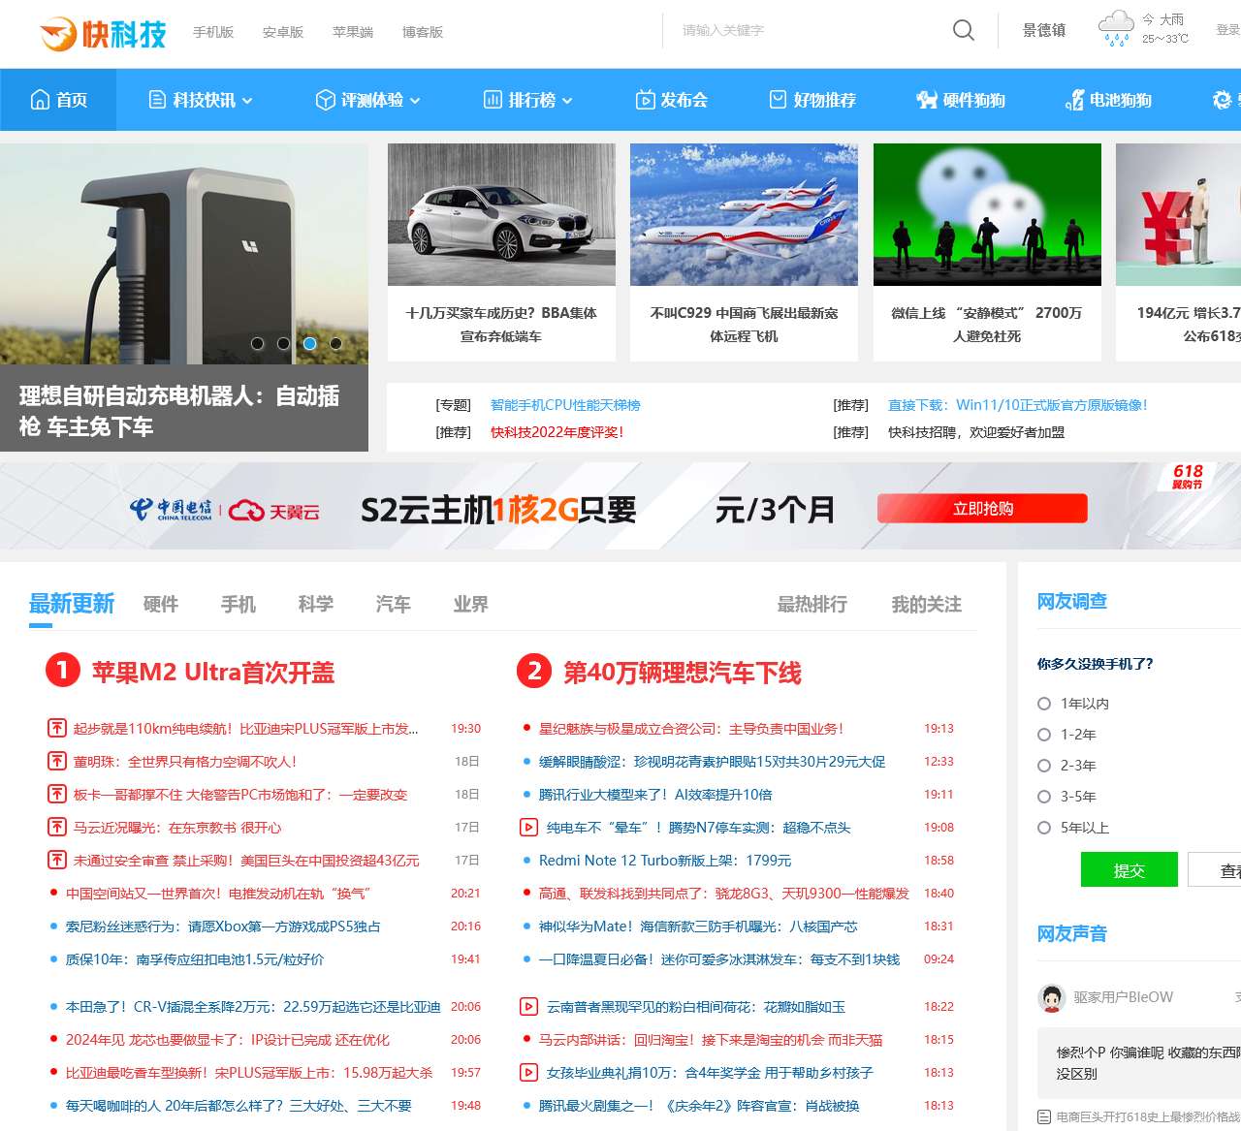The height and width of the screenshot is (1131, 1241).
Task: Open 智能手机CPU性能天梯榜 link
Action: (x=565, y=405)
